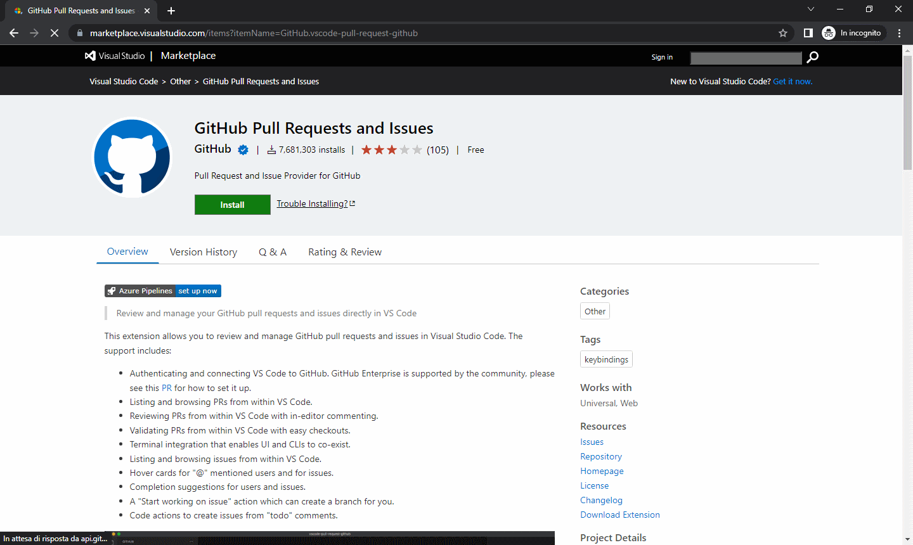Click the page vertical scrollbar thumb
913x545 pixels.
coord(907,112)
